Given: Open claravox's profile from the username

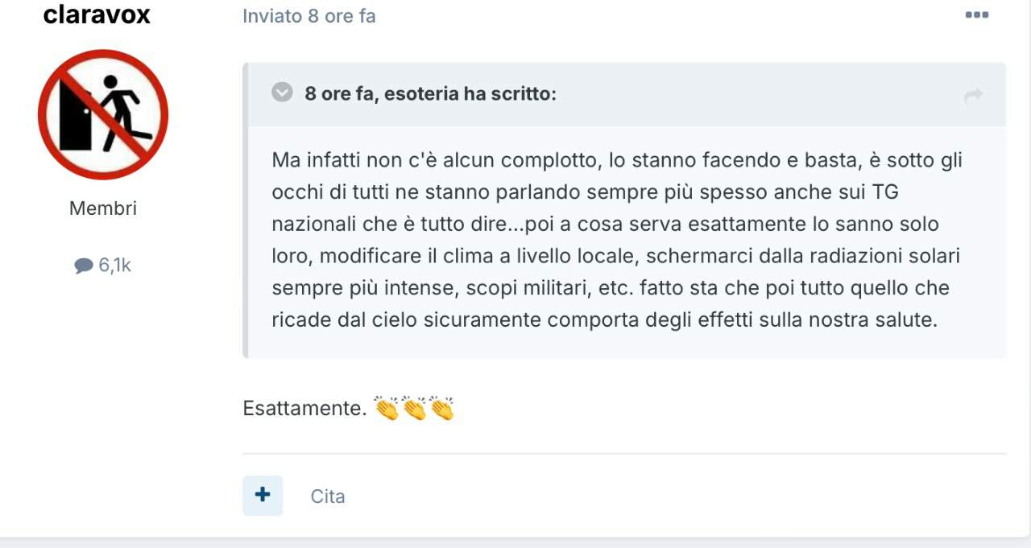Looking at the screenshot, I should 97,14.
